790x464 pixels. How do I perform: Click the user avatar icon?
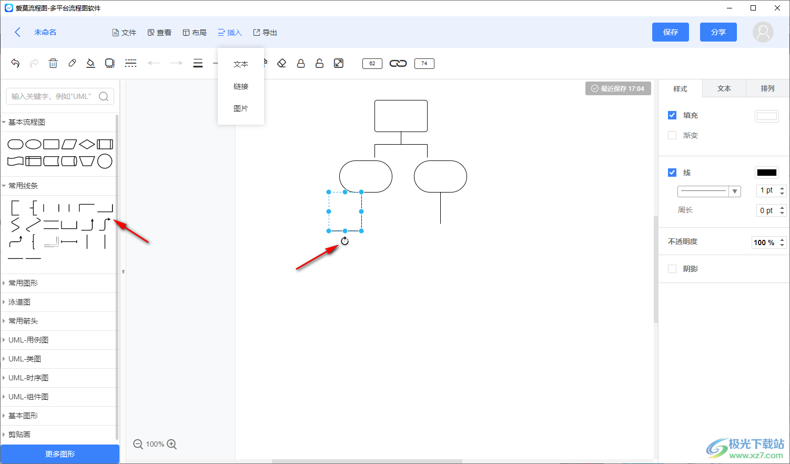pyautogui.click(x=763, y=32)
